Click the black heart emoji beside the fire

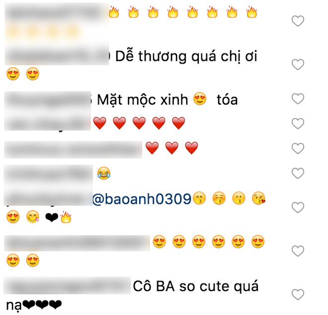coord(52,217)
